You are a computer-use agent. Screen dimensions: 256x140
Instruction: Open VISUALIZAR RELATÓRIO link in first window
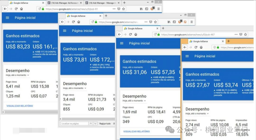coord(20,106)
